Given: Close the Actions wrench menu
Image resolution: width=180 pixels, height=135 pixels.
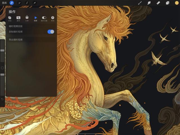Looking at the screenshot, I should coord(12,3).
